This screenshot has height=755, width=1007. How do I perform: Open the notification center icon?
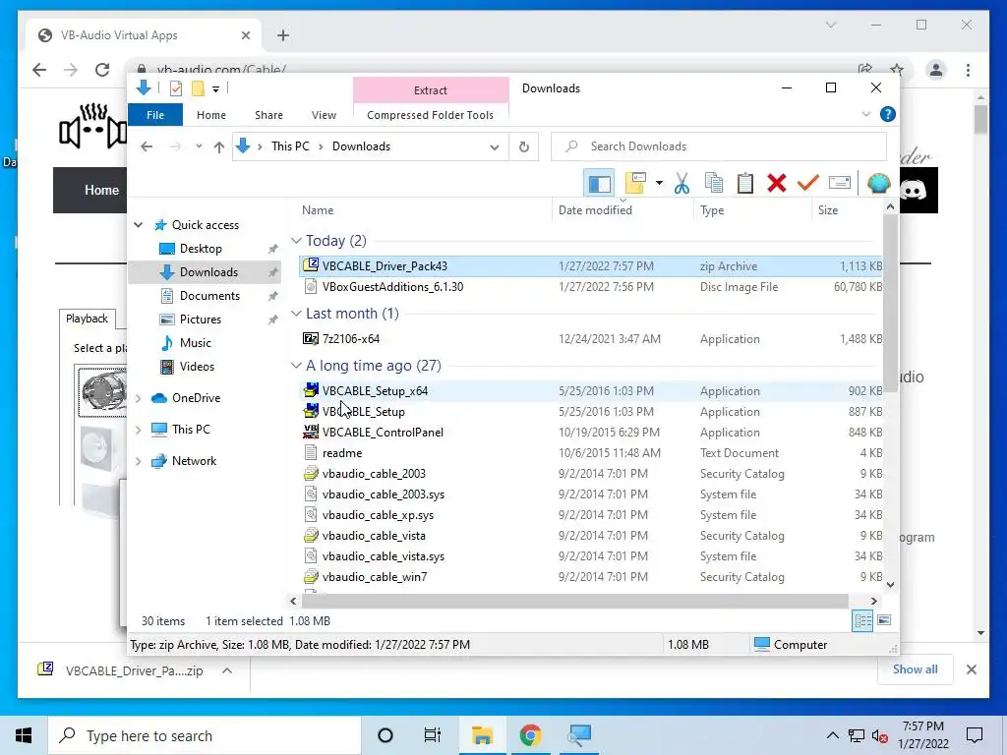(x=975, y=735)
